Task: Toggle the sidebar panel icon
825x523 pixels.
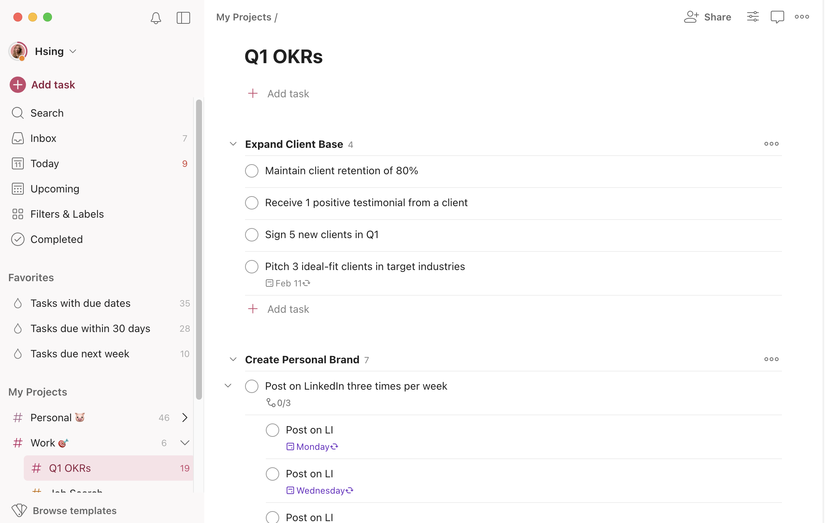Action: click(x=183, y=17)
